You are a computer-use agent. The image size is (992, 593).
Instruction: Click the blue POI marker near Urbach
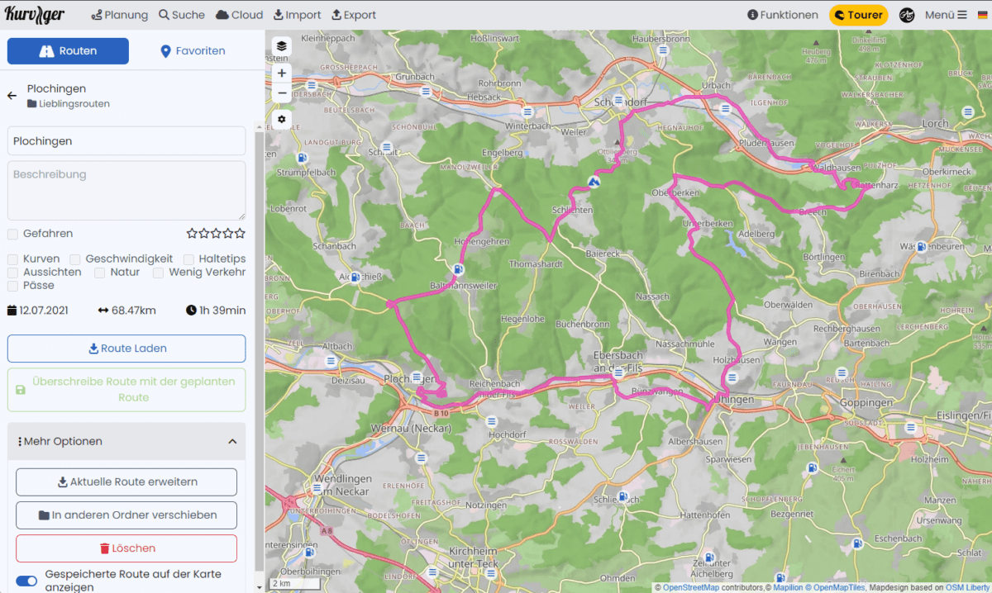[725, 108]
